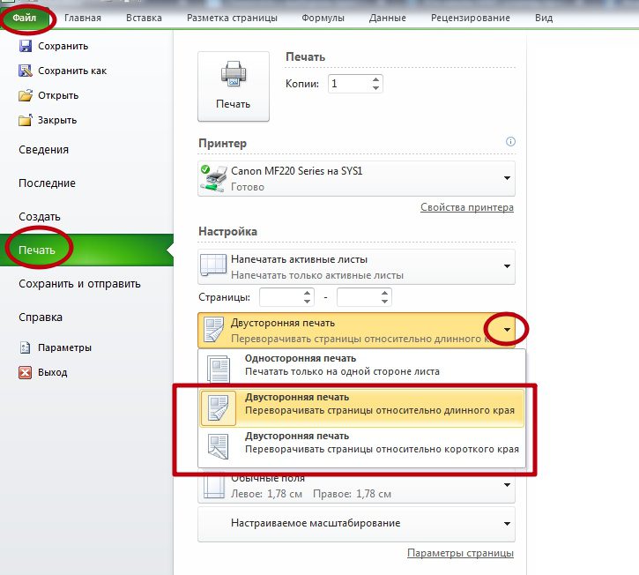639x575 pixels.
Task: Click the long-edge flip duplex icon
Action: pyautogui.click(x=218, y=407)
